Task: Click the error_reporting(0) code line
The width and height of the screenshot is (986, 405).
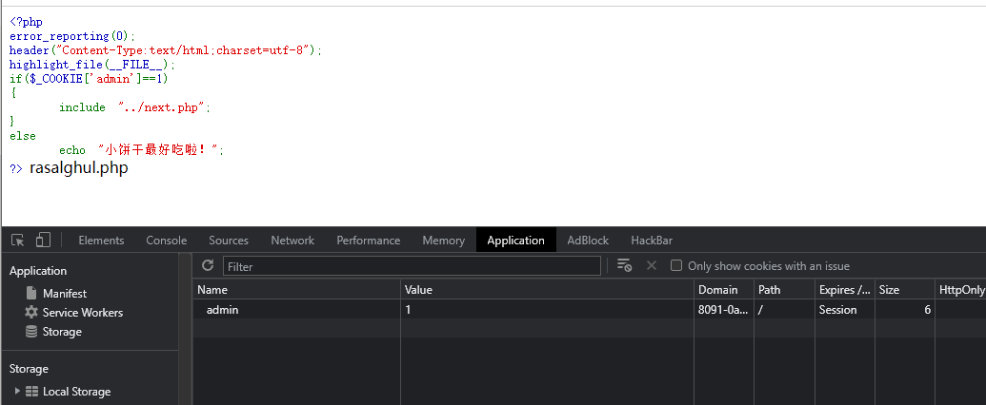Action: 72,36
